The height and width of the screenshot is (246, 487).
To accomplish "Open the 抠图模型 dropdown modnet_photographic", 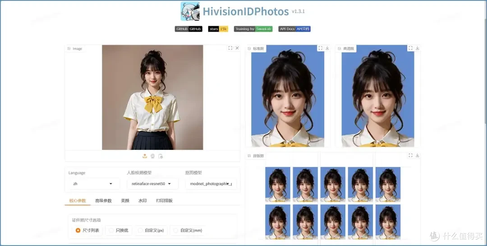I will coord(211,184).
